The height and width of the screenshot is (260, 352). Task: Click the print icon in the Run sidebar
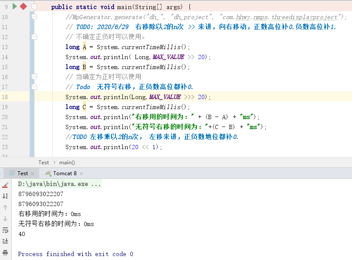[x=5, y=252]
